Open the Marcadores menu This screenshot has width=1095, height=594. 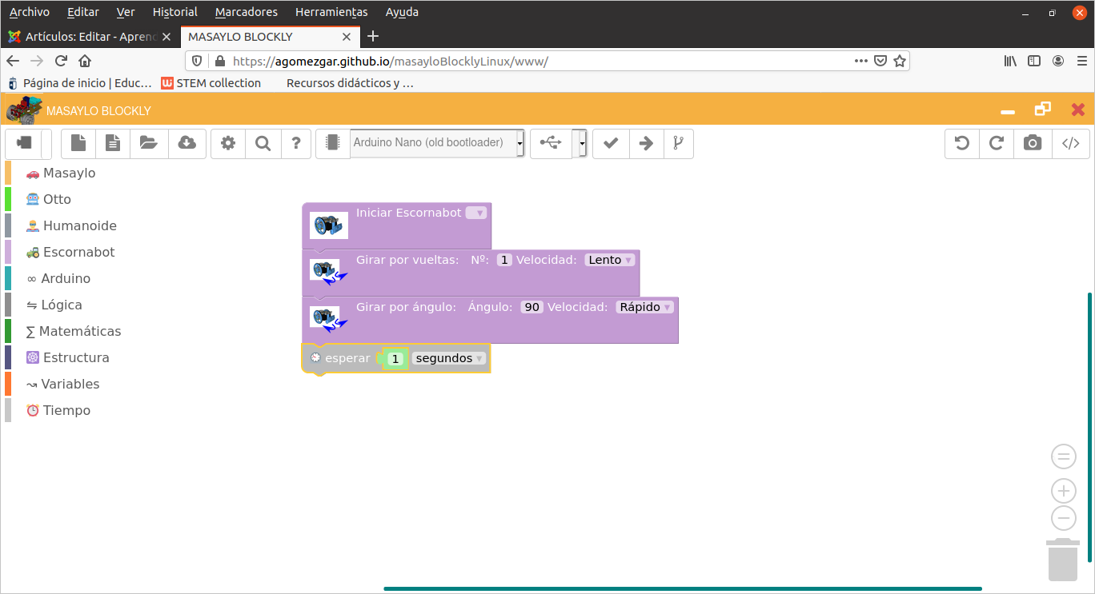tap(247, 12)
